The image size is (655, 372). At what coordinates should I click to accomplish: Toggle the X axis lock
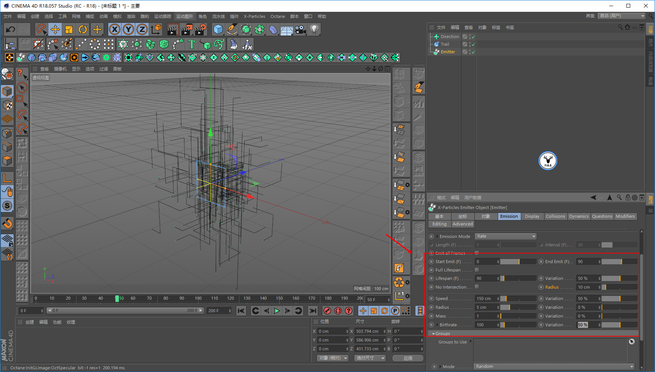click(115, 29)
